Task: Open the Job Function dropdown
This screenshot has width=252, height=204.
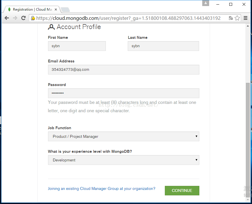Action: (x=124, y=136)
